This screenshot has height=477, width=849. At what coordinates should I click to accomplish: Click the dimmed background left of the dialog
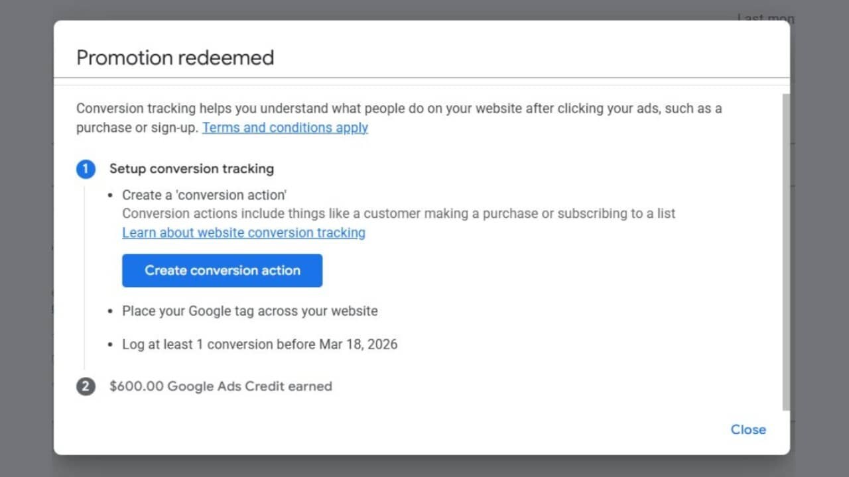[27, 238]
